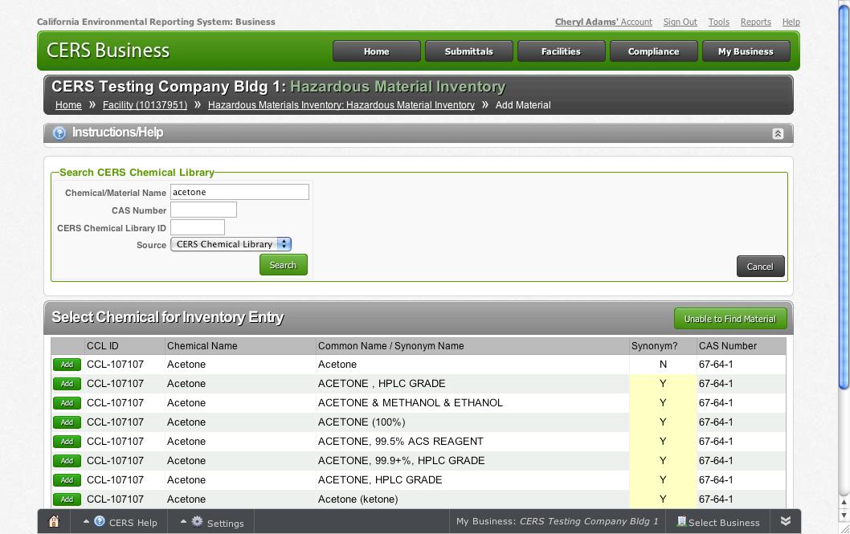Open the Reports link
Screen dimensions: 850x534
click(756, 22)
